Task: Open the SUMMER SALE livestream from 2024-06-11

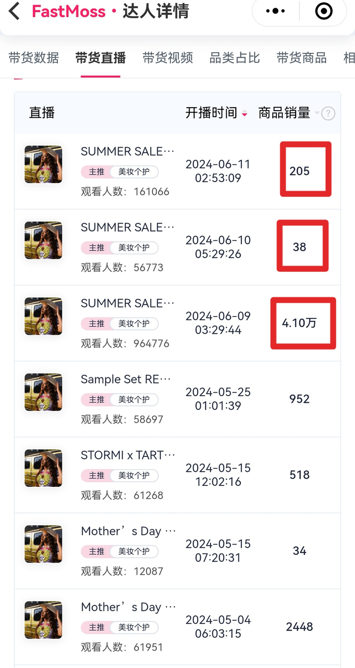Action: coord(126,151)
